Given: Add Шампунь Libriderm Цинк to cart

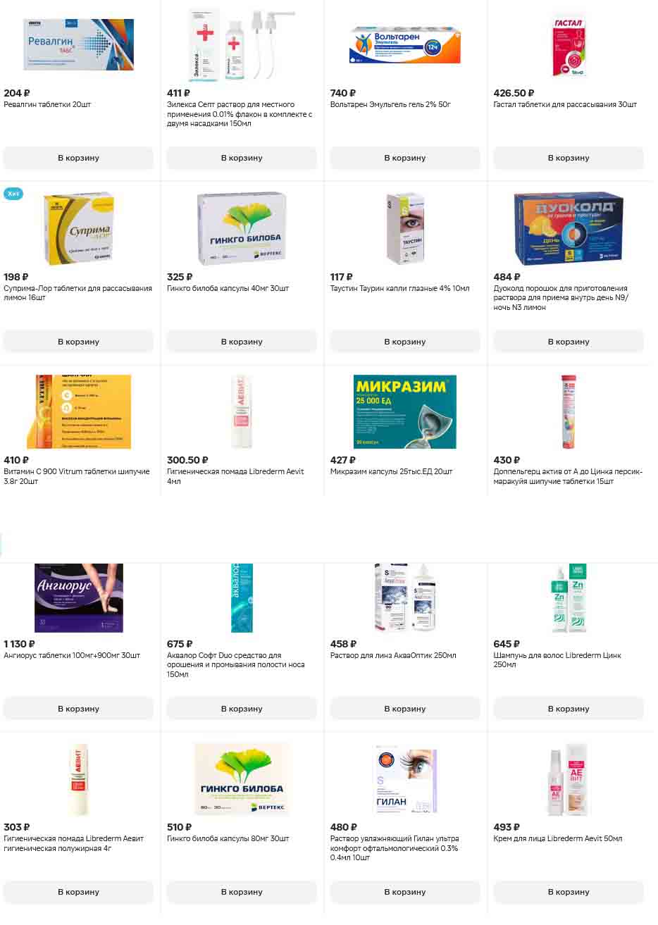Looking at the screenshot, I should pyautogui.click(x=569, y=709).
